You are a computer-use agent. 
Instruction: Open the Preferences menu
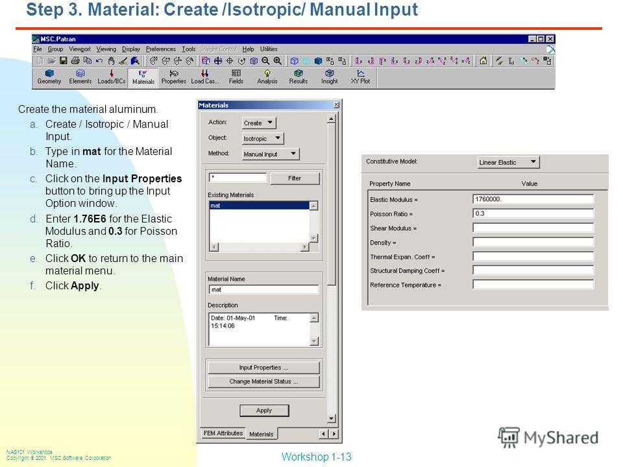pos(160,49)
